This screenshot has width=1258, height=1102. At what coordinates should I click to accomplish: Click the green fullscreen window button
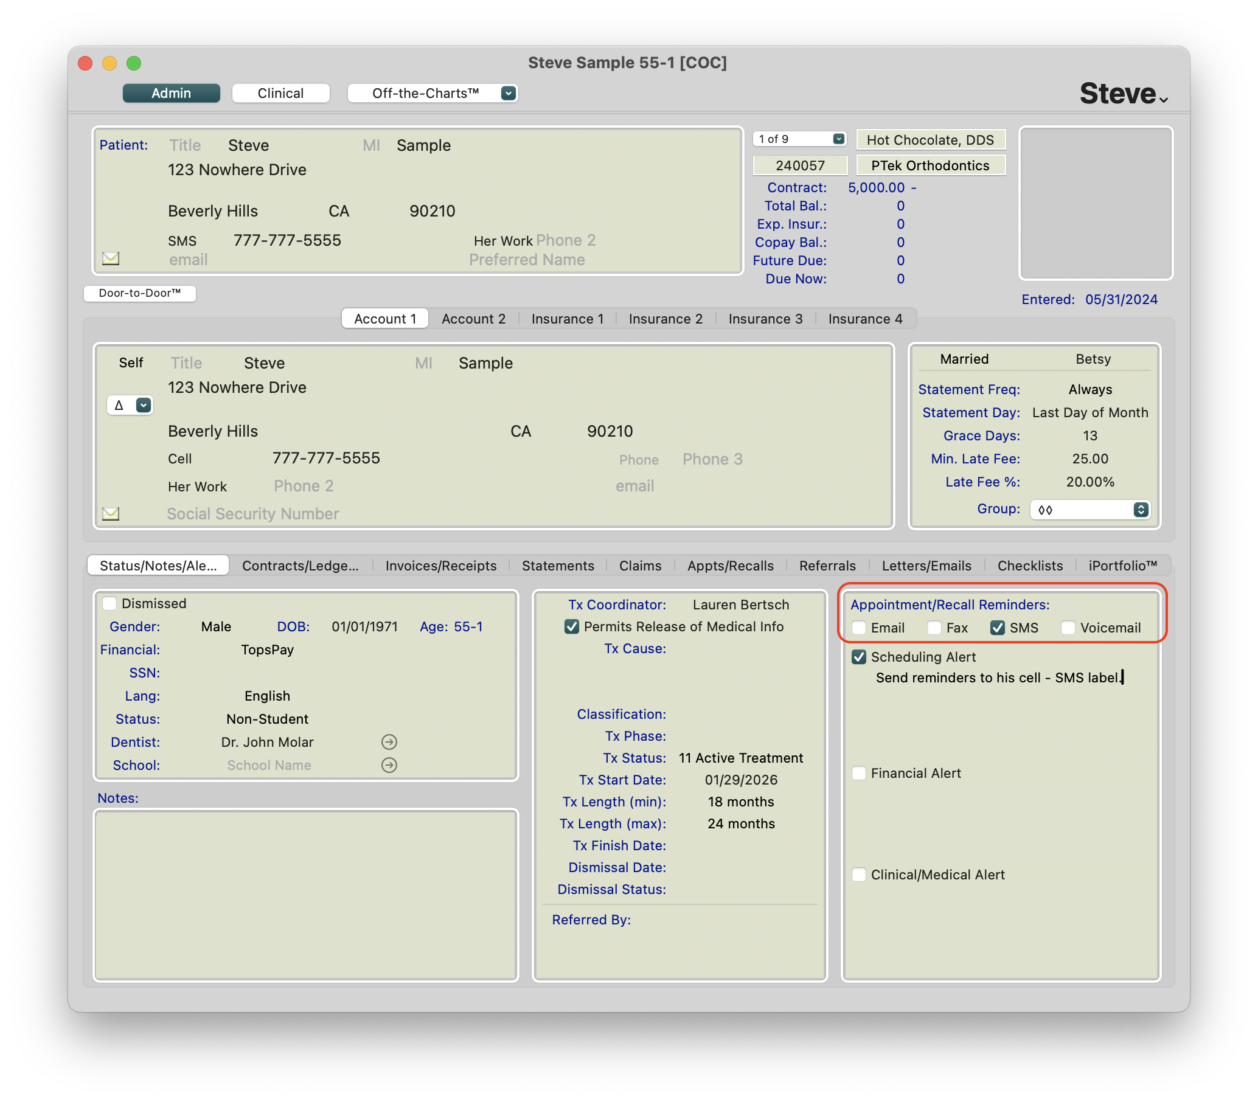pyautogui.click(x=133, y=63)
